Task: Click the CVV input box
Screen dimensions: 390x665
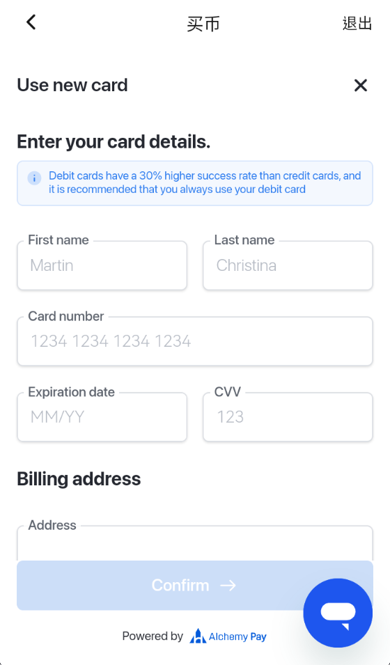Action: pyautogui.click(x=288, y=417)
